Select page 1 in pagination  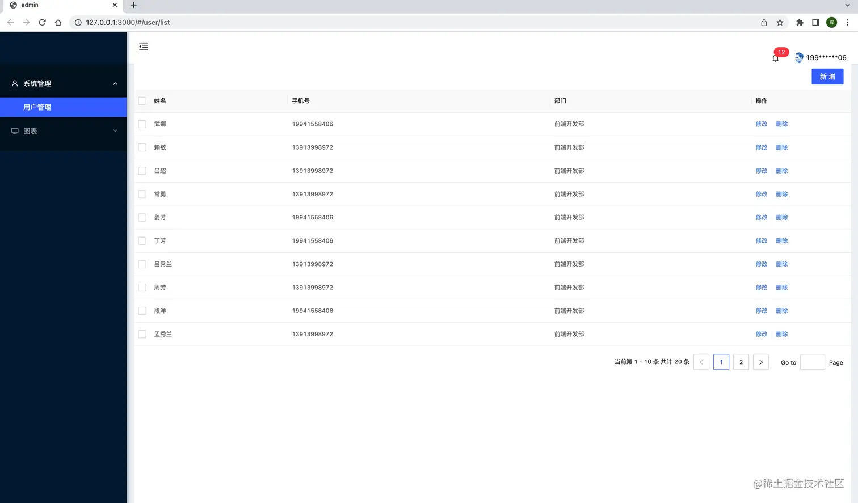pyautogui.click(x=721, y=362)
